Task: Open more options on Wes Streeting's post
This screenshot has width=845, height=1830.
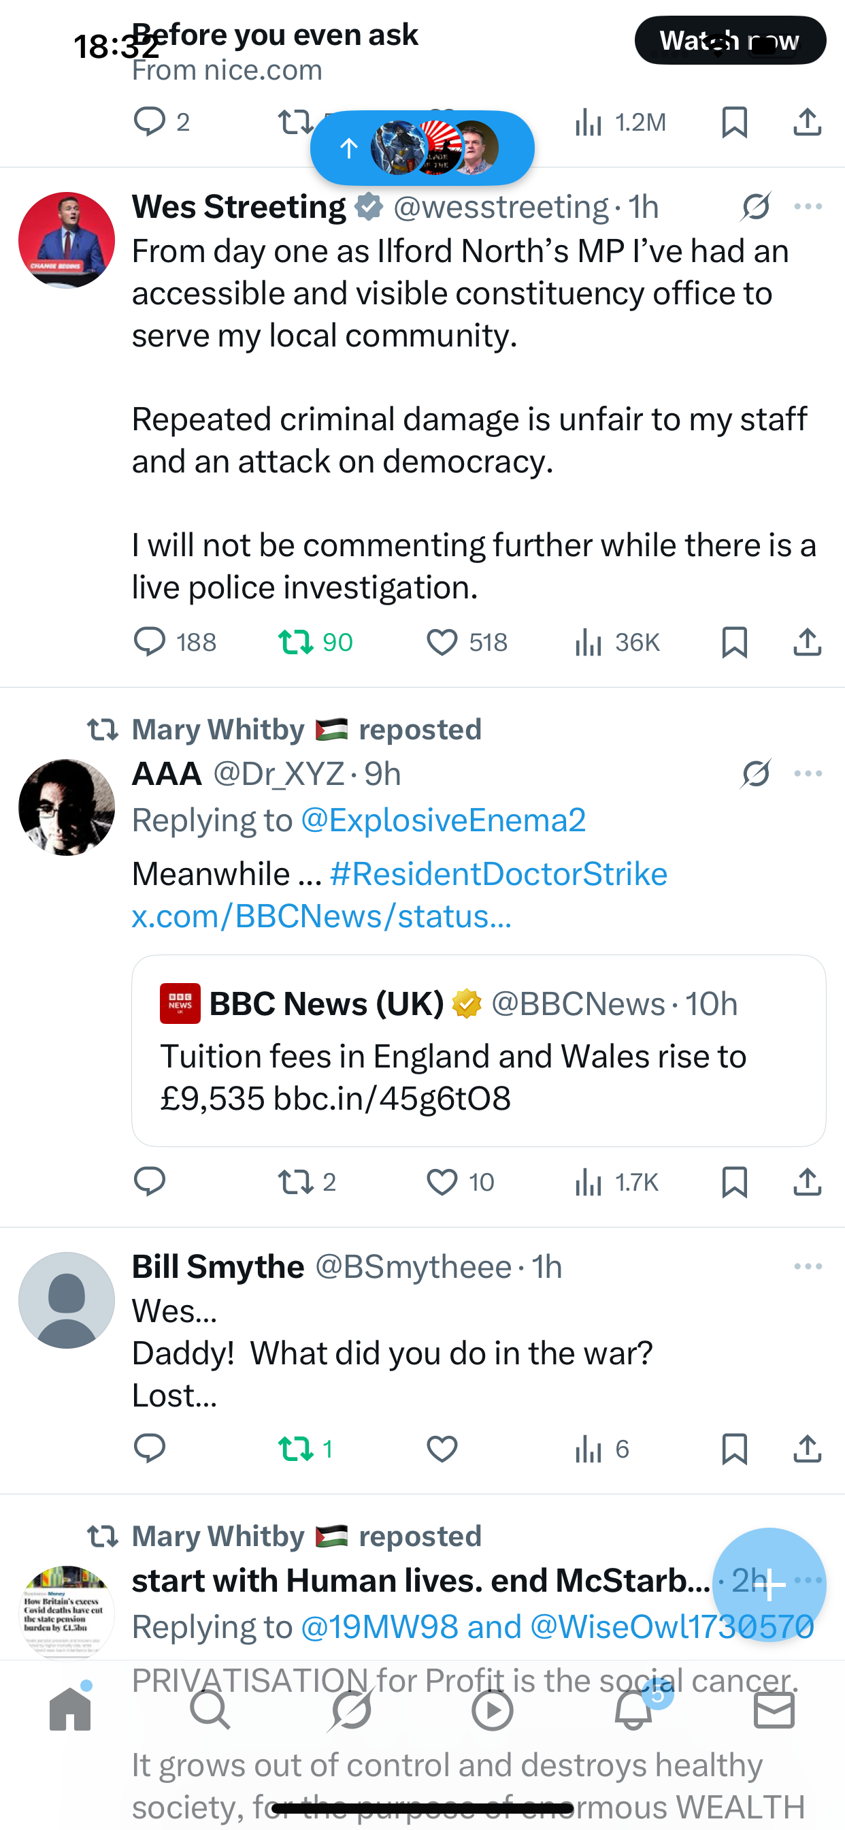Action: click(x=808, y=207)
